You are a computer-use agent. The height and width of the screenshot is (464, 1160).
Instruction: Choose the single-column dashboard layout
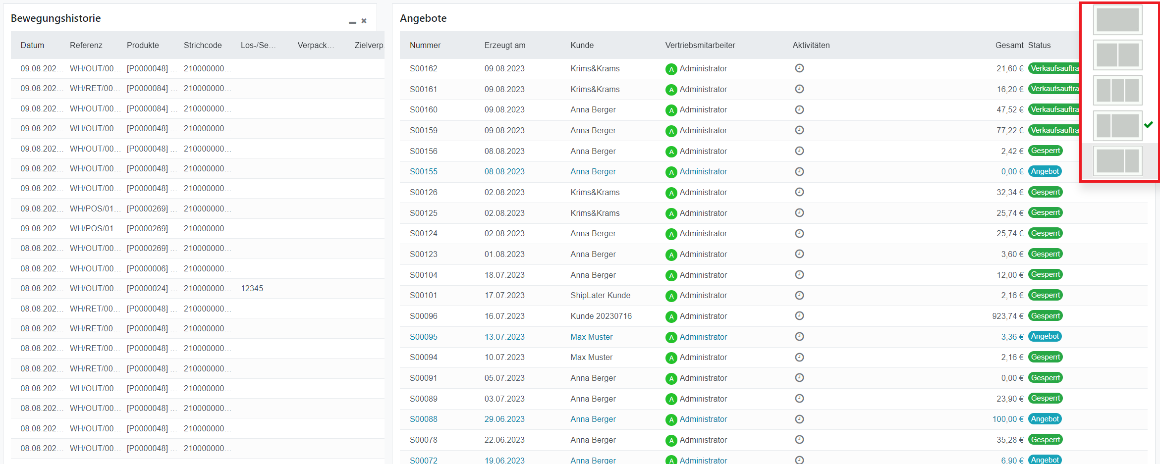pos(1117,20)
